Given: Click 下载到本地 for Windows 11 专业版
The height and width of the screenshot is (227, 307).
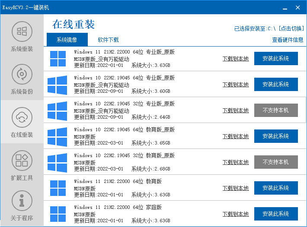Looking at the screenshot, I should (x=236, y=59).
